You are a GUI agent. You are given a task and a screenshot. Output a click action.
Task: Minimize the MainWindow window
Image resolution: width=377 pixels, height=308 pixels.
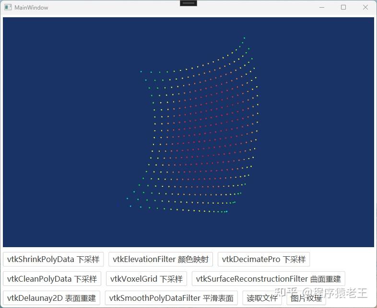pyautogui.click(x=322, y=8)
